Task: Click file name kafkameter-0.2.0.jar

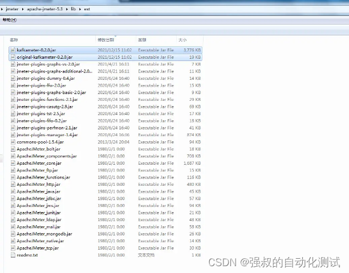Action: [x=36, y=50]
